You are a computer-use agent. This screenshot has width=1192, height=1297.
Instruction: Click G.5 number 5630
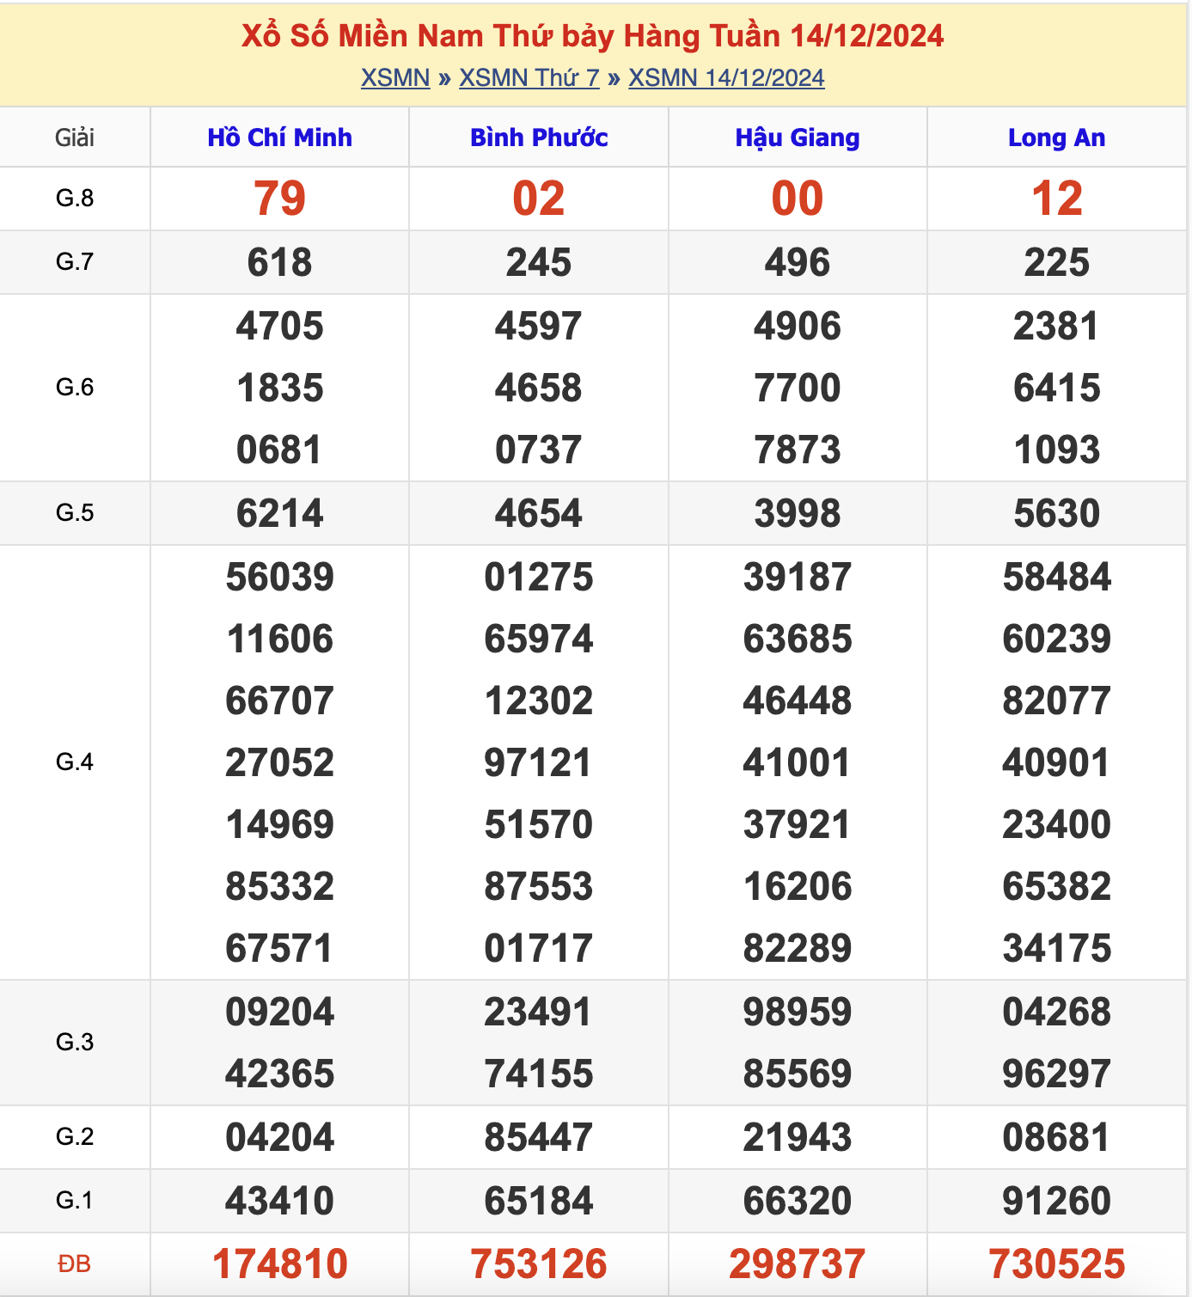[1057, 513]
